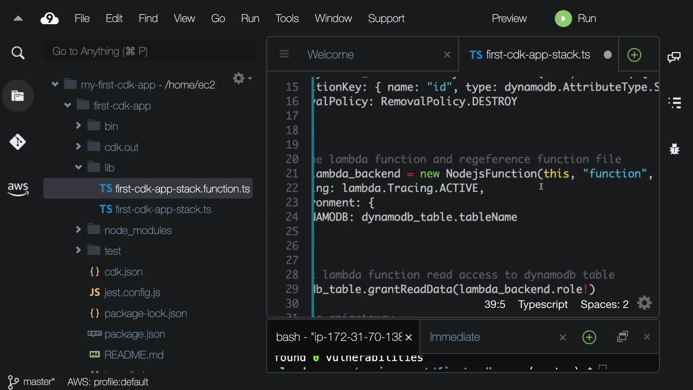Open the search panel magnifier icon
The width and height of the screenshot is (693, 390).
(18, 53)
